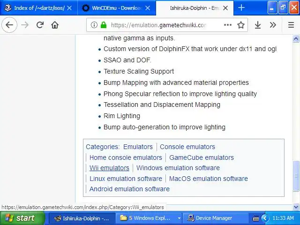This screenshot has height=225, width=300.
Task: Minimize the browser window
Action: (x=272, y=8)
